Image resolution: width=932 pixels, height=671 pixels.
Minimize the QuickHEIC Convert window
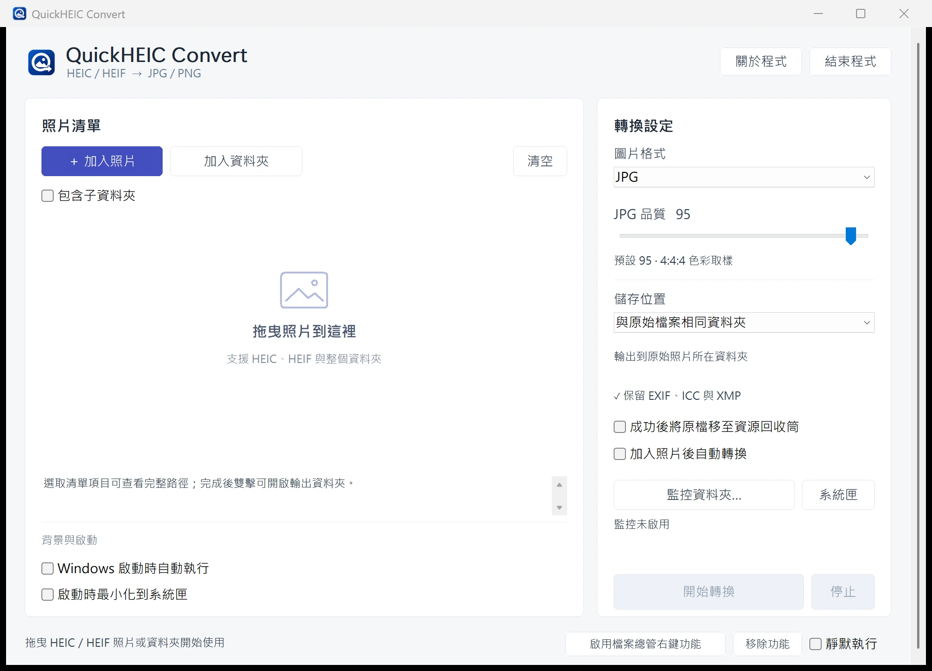[818, 14]
